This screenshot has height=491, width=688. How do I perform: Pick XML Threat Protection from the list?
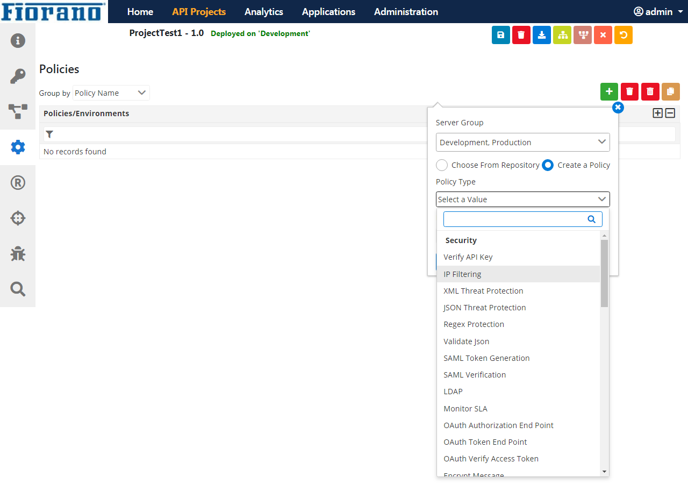(519, 291)
